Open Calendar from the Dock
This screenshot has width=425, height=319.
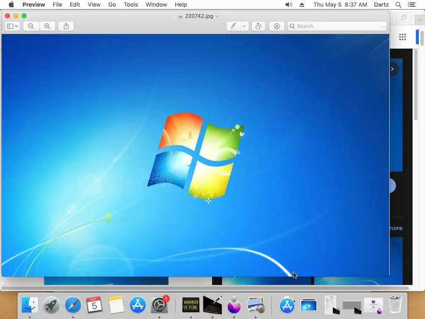pos(94,305)
